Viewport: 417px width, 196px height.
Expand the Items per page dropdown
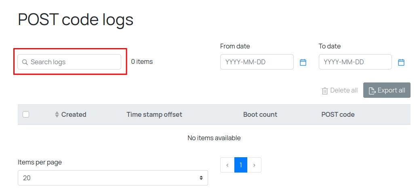tap(113, 178)
